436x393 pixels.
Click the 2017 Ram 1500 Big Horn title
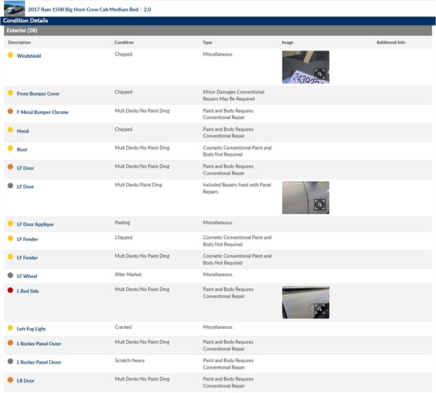click(84, 10)
